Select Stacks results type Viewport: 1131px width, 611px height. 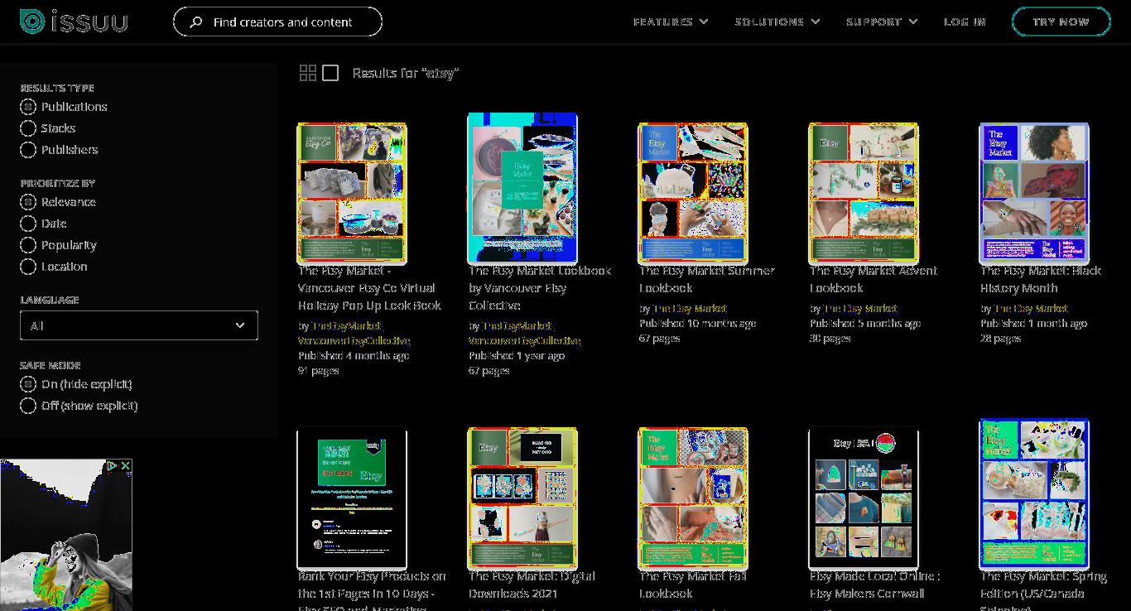[28, 128]
